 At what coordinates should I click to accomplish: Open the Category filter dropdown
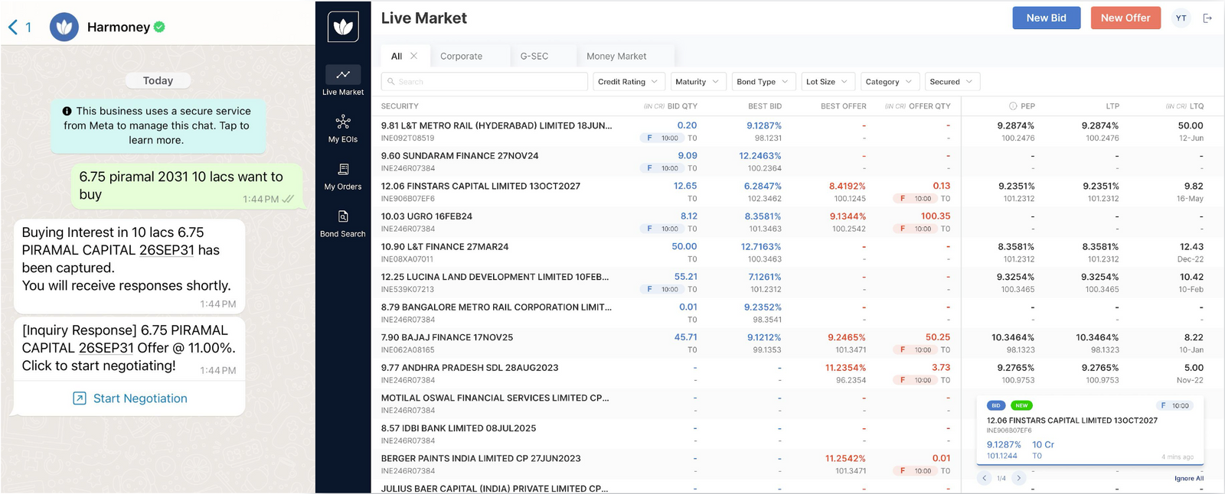coord(889,82)
